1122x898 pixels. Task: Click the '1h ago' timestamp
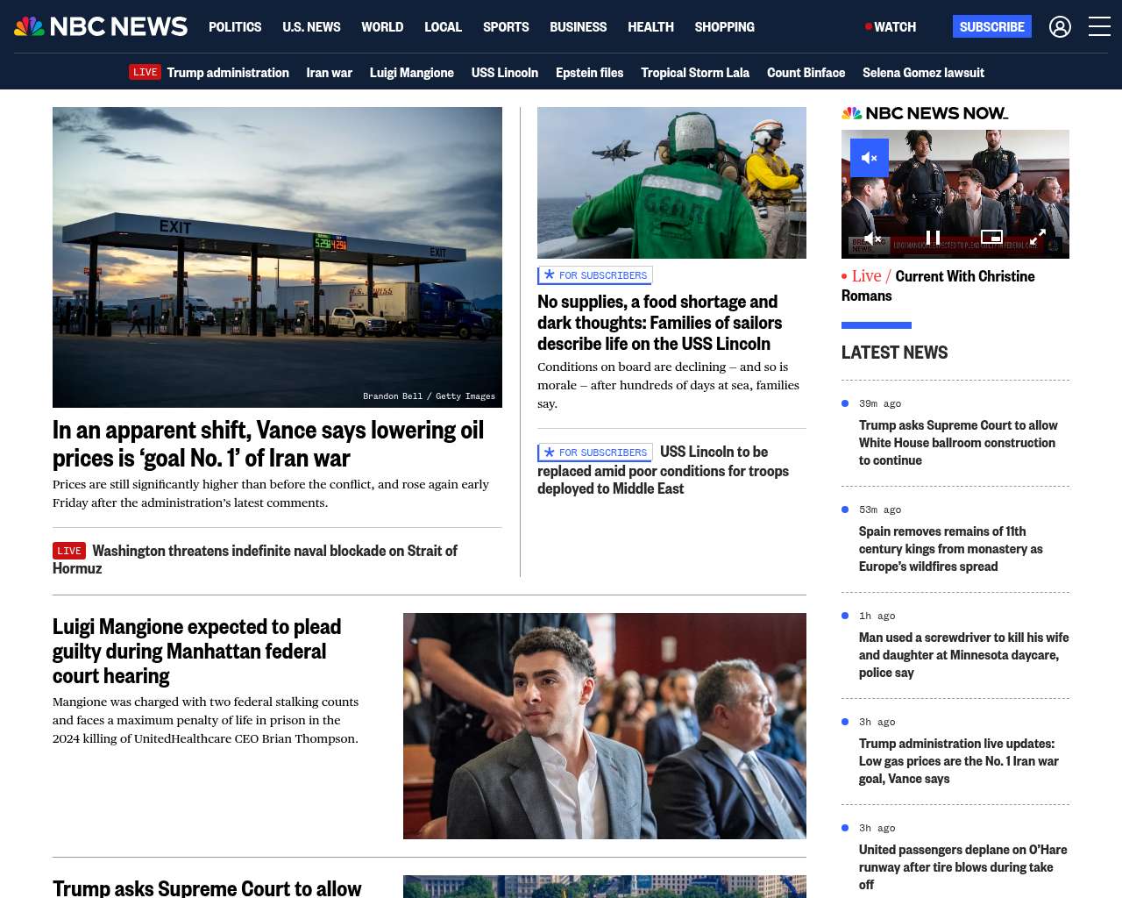877,616
